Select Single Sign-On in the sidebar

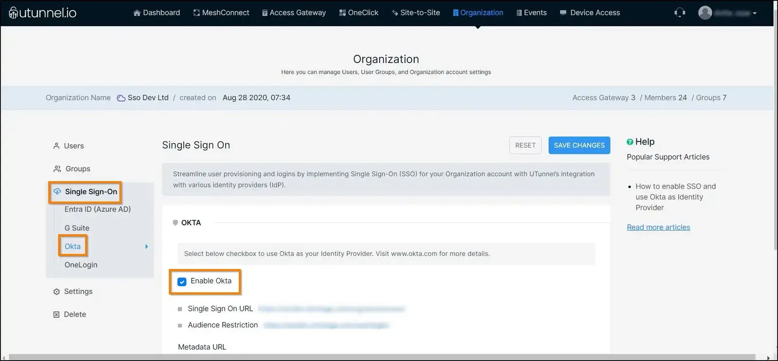(x=91, y=192)
